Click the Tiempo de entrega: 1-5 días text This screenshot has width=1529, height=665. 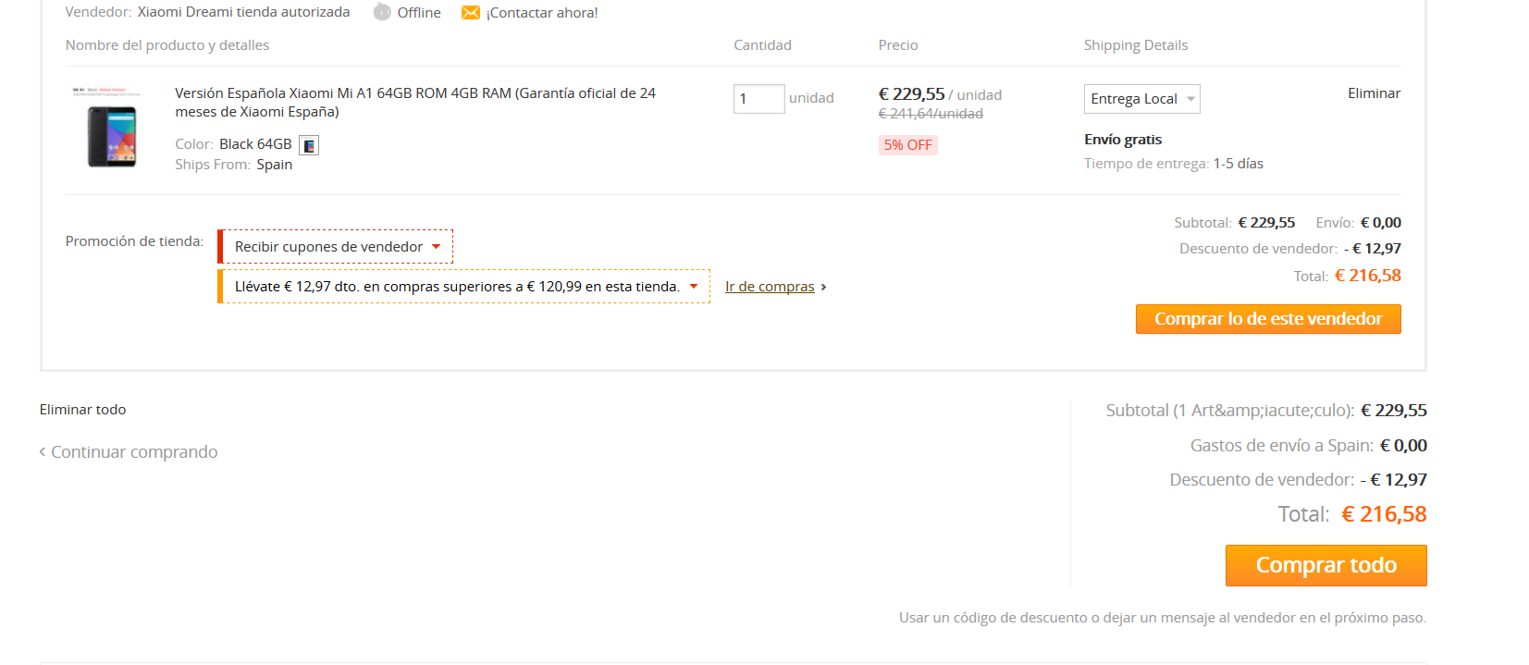click(x=1174, y=164)
